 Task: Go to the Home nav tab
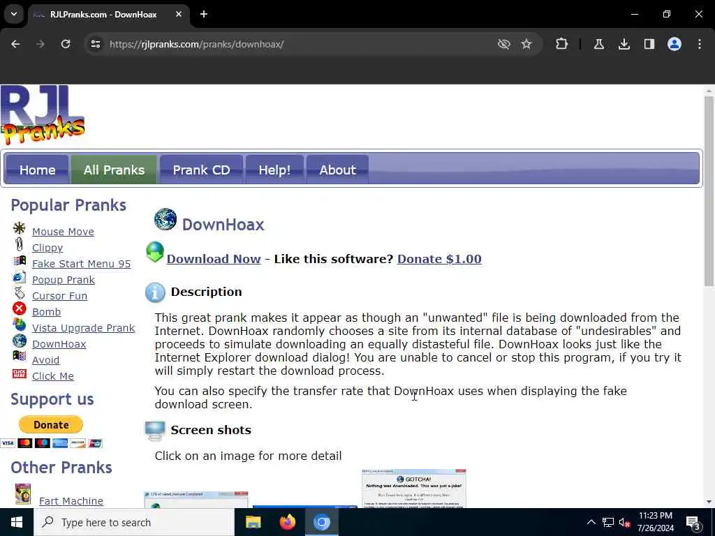point(37,170)
